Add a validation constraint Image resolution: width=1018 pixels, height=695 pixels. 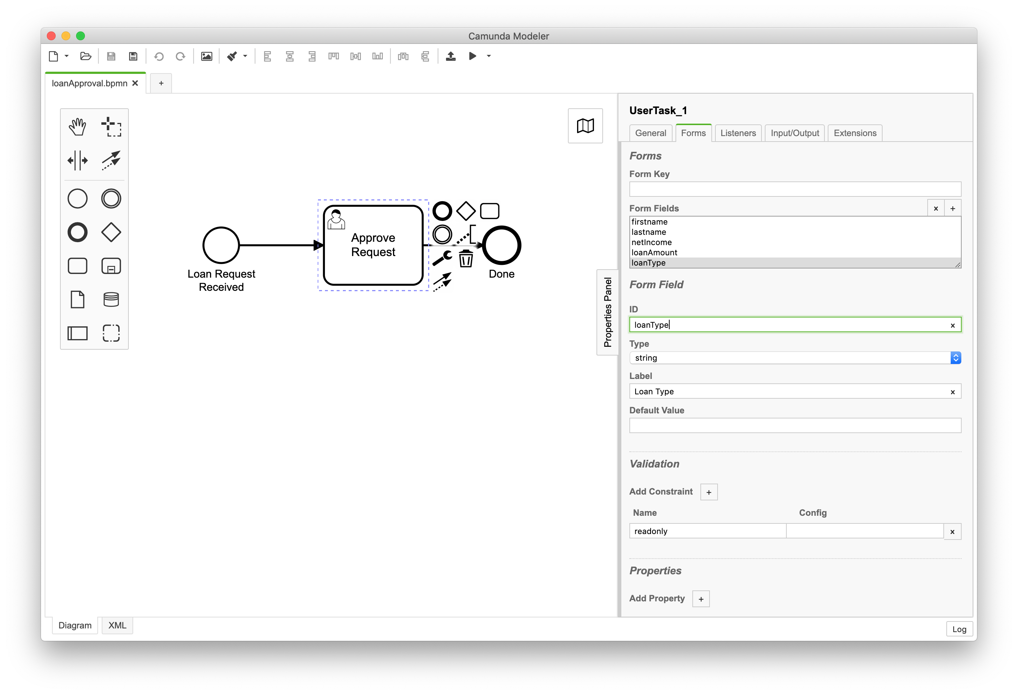[709, 492]
